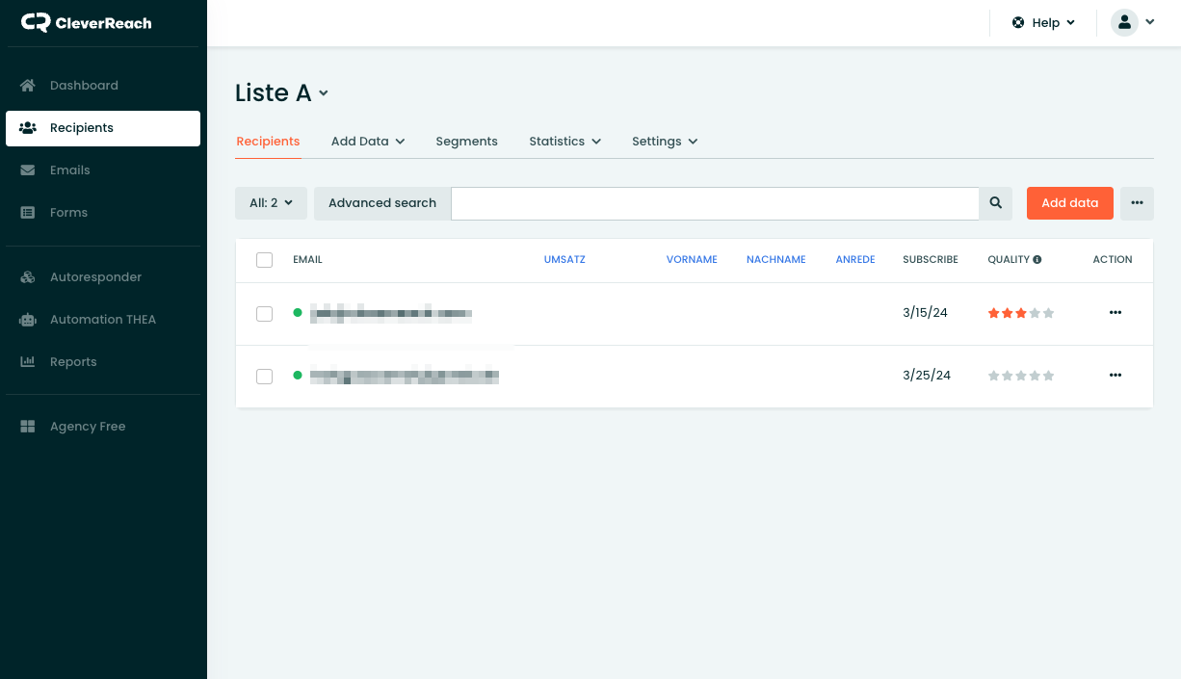Image resolution: width=1181 pixels, height=679 pixels.
Task: Rate the second recipient's quality stars
Action: tap(1020, 376)
